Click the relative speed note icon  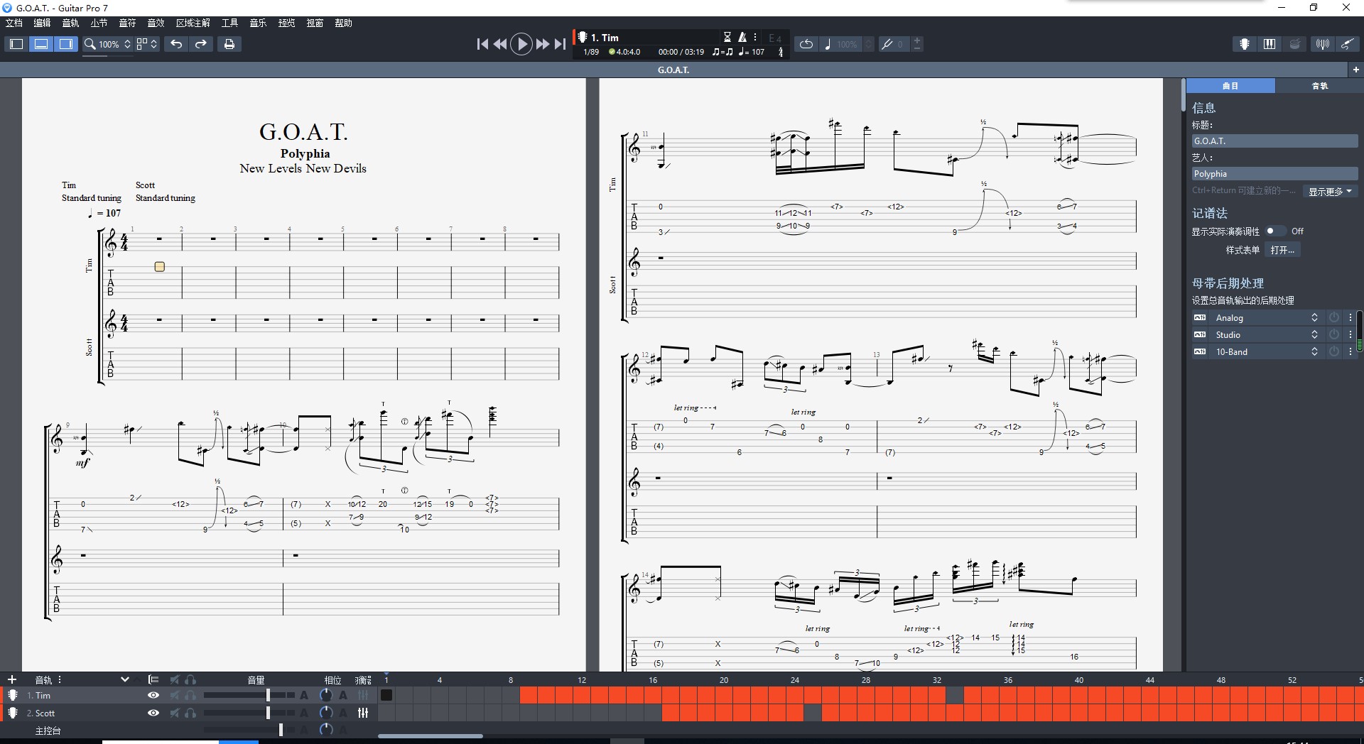click(x=828, y=44)
